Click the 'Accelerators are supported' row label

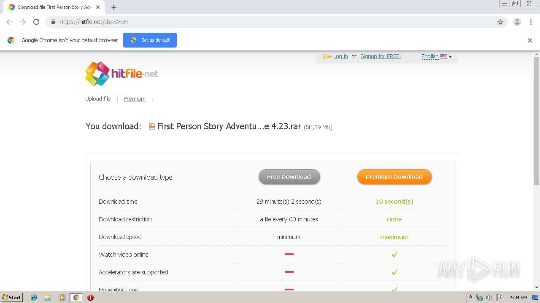coord(133,272)
